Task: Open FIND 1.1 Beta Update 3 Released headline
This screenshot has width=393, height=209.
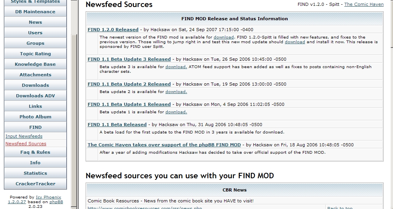Action: 129,59
